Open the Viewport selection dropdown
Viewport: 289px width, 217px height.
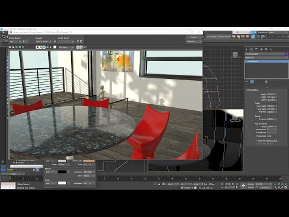tap(43, 42)
